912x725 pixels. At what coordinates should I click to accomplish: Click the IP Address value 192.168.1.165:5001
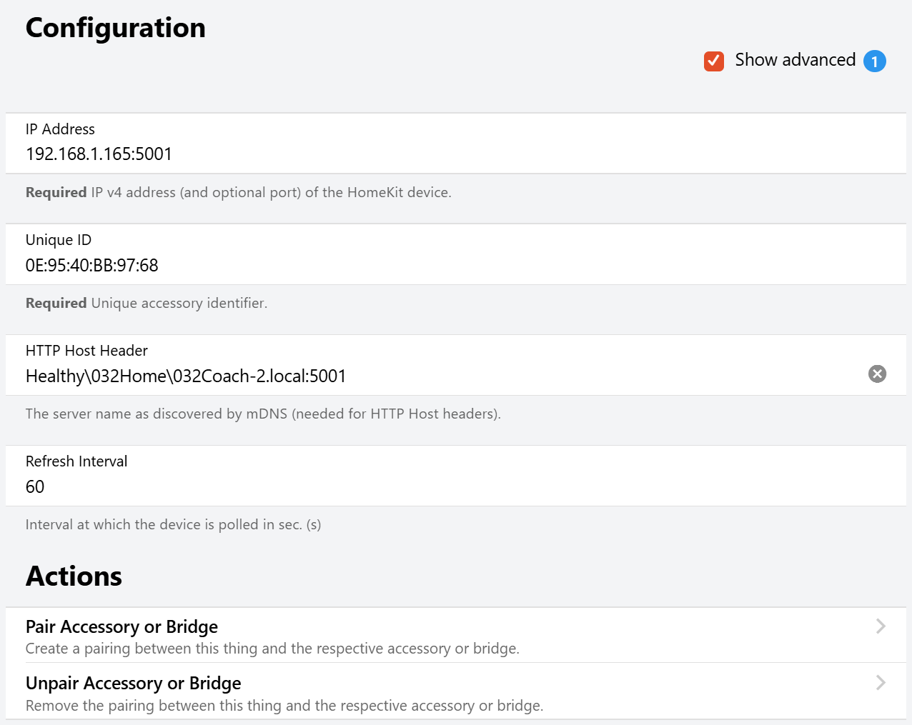coord(99,154)
